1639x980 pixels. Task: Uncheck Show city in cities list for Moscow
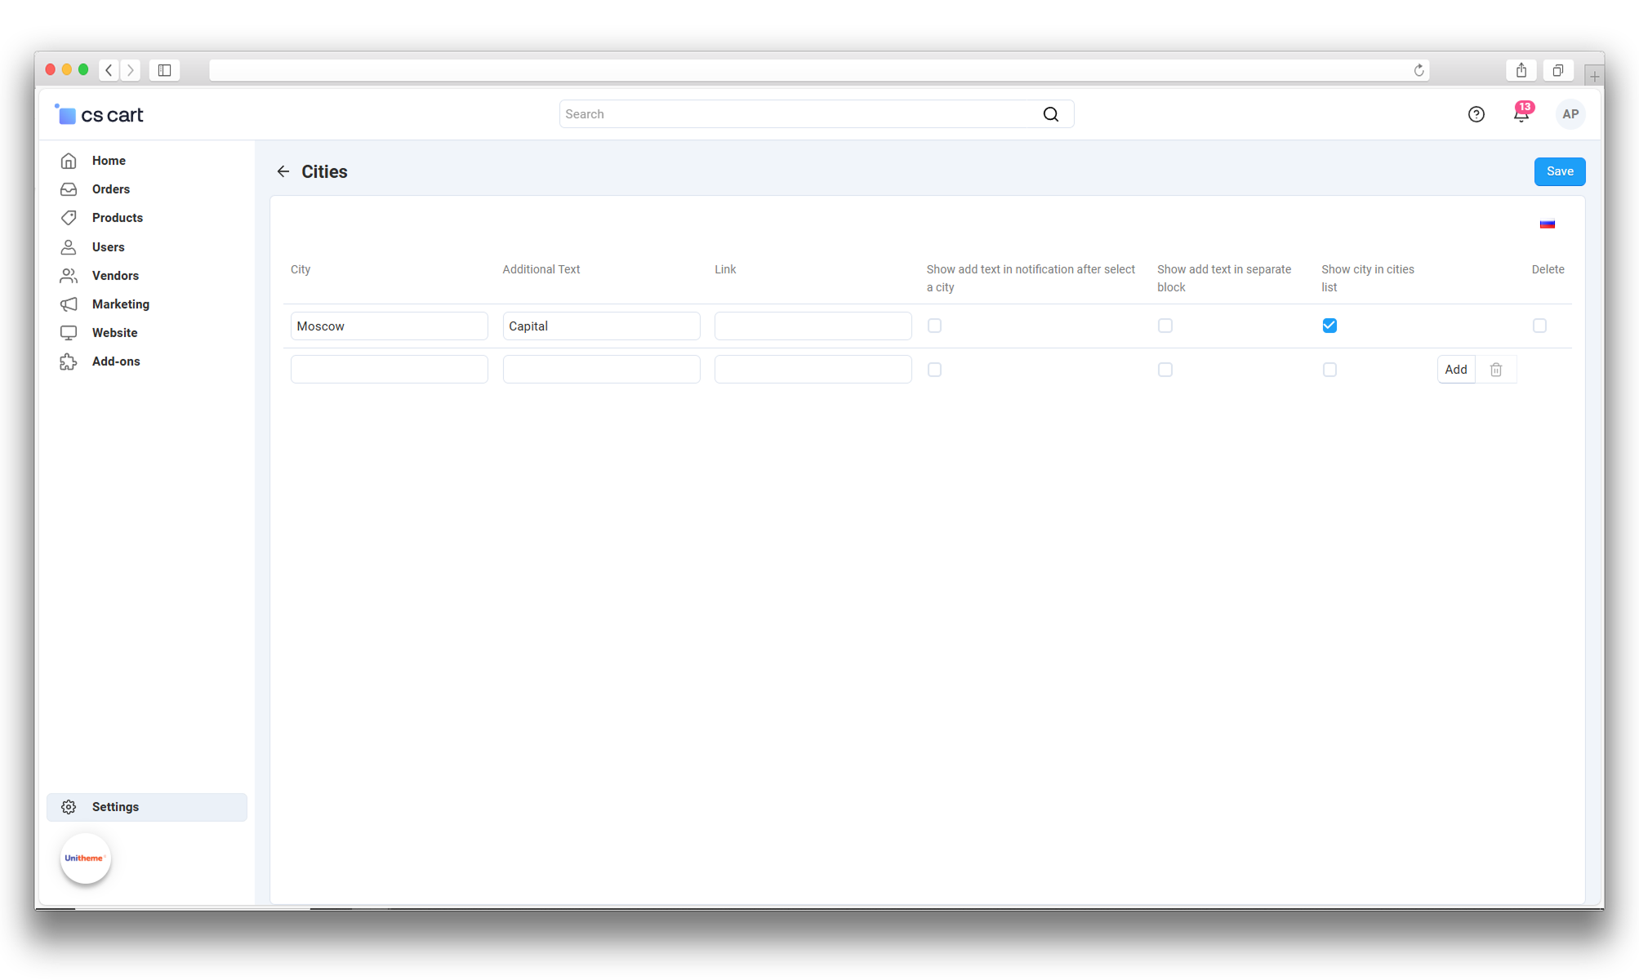point(1329,326)
